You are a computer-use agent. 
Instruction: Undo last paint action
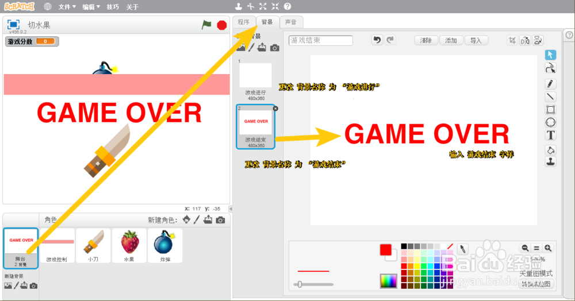(377, 40)
